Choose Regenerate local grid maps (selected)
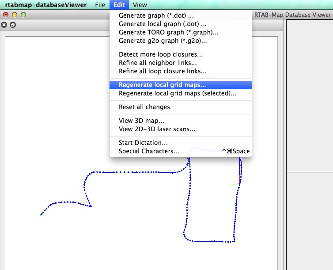 point(177,93)
